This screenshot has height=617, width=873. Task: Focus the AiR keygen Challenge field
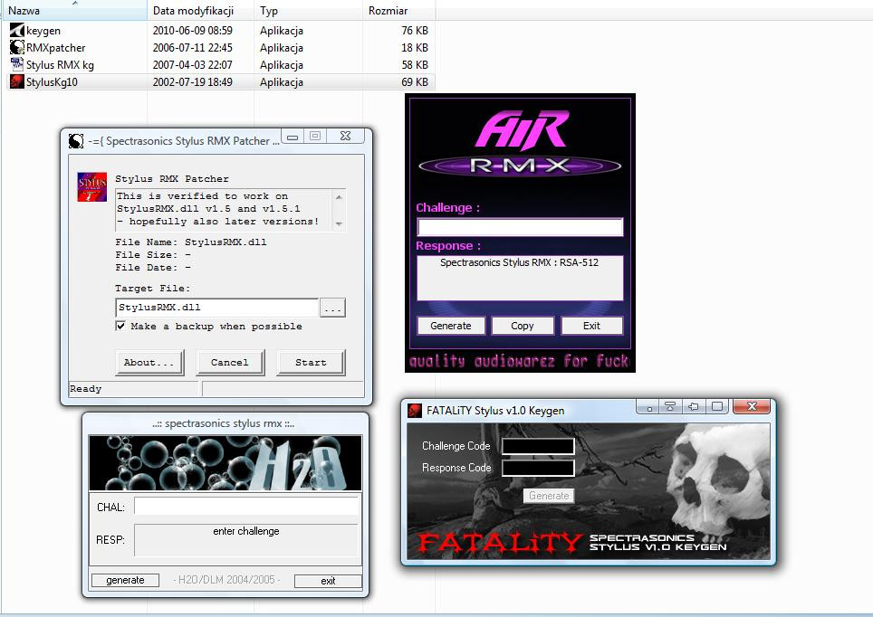click(520, 227)
